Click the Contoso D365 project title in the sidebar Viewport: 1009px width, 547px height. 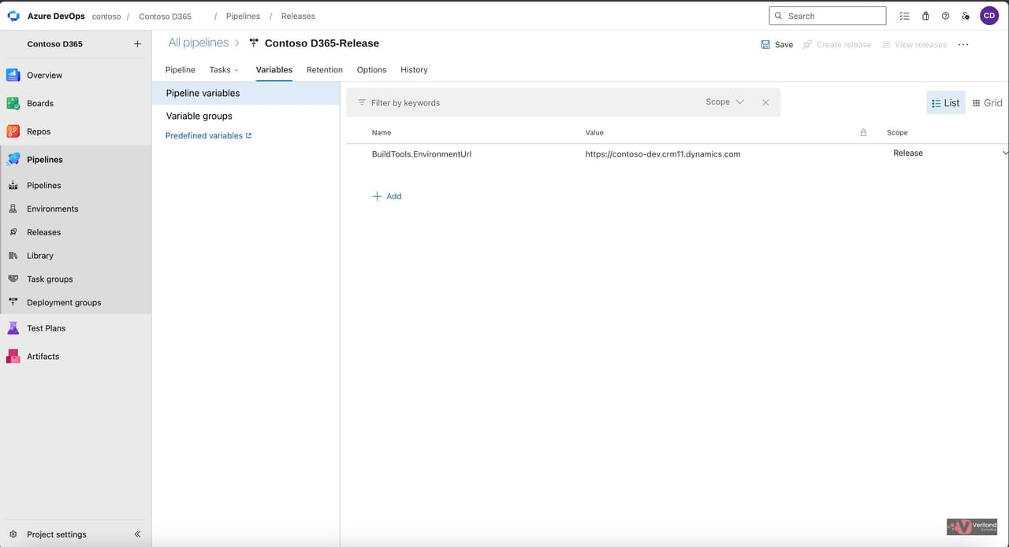pos(54,44)
